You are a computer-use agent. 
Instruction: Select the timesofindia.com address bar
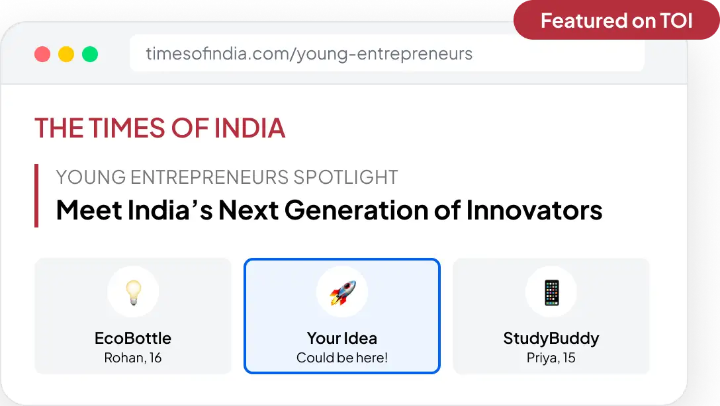point(387,54)
